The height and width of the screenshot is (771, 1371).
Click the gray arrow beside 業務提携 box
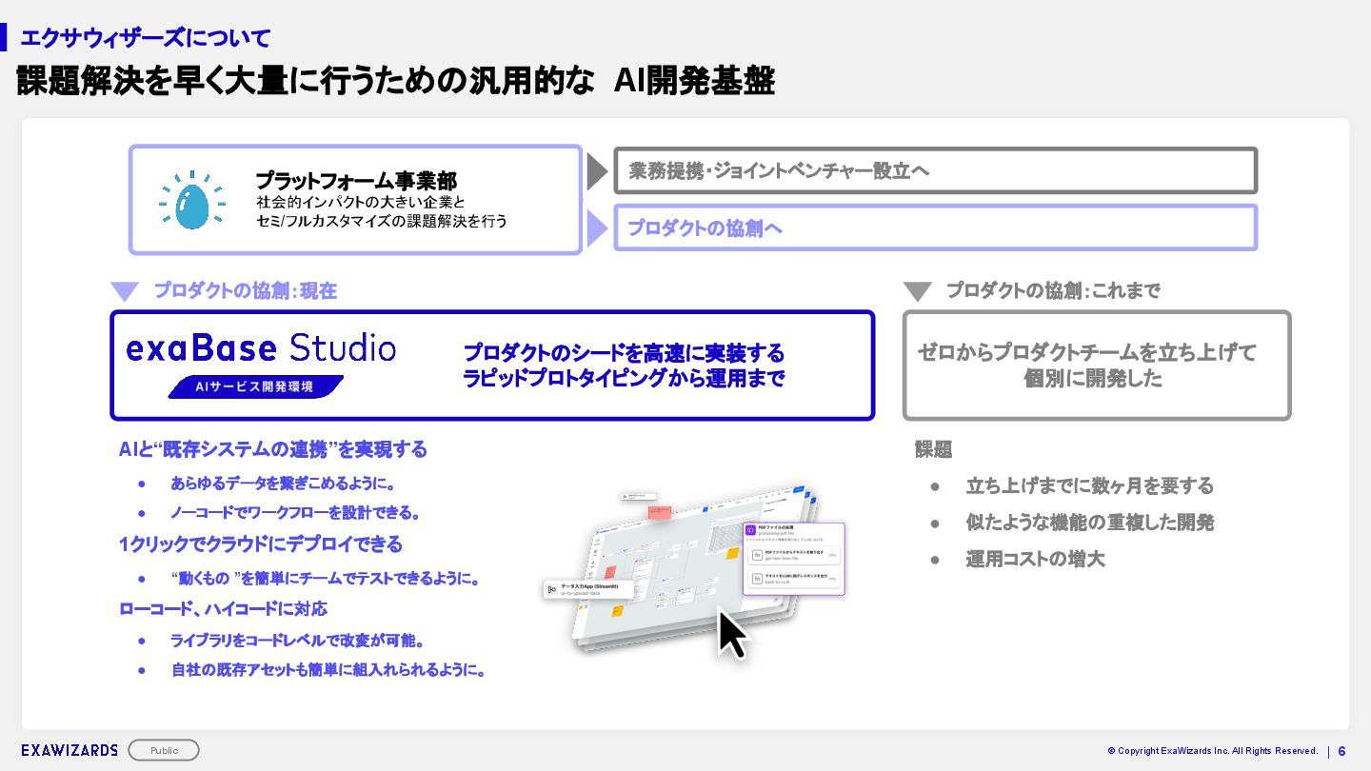[597, 171]
